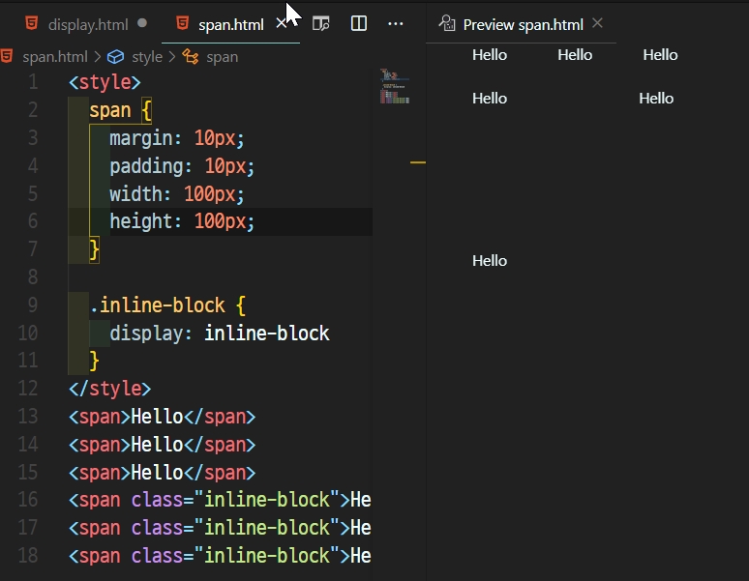
Task: Click the middle Hello in the preview's top row
Action: pyautogui.click(x=575, y=55)
